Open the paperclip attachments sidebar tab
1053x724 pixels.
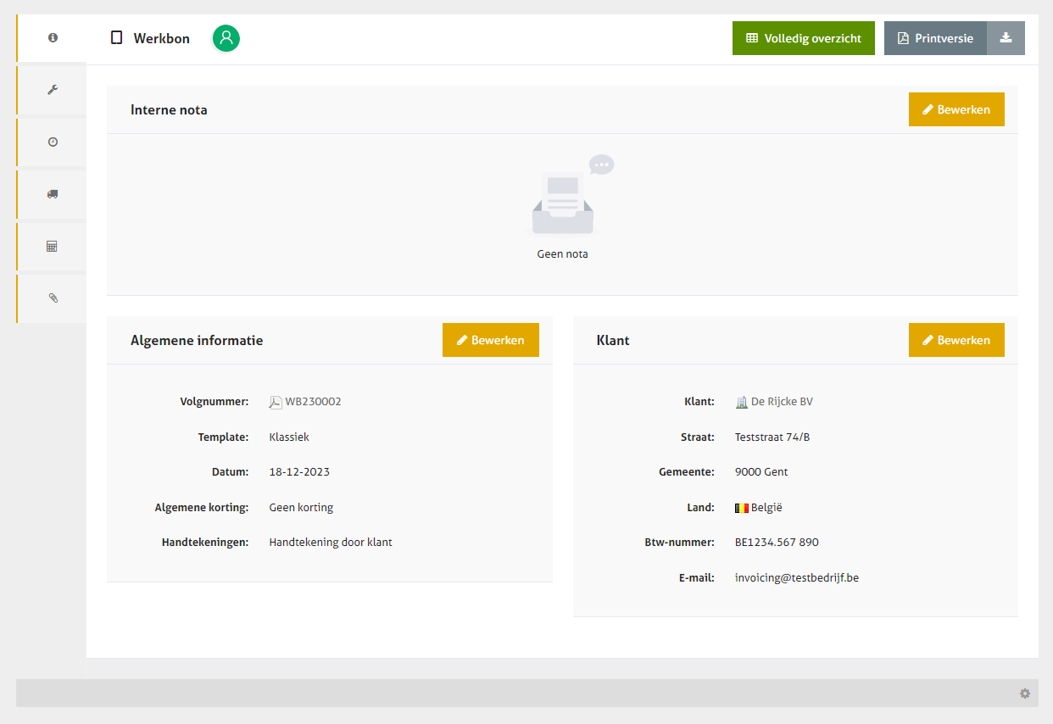point(53,298)
